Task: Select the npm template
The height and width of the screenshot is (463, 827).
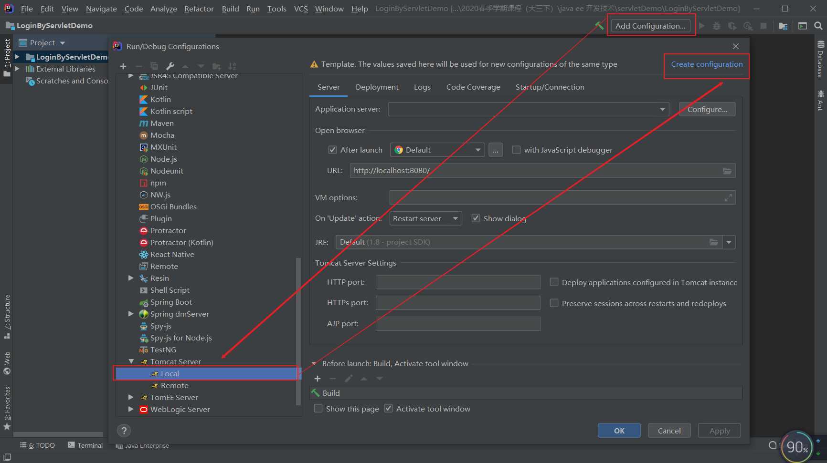Action: click(158, 183)
